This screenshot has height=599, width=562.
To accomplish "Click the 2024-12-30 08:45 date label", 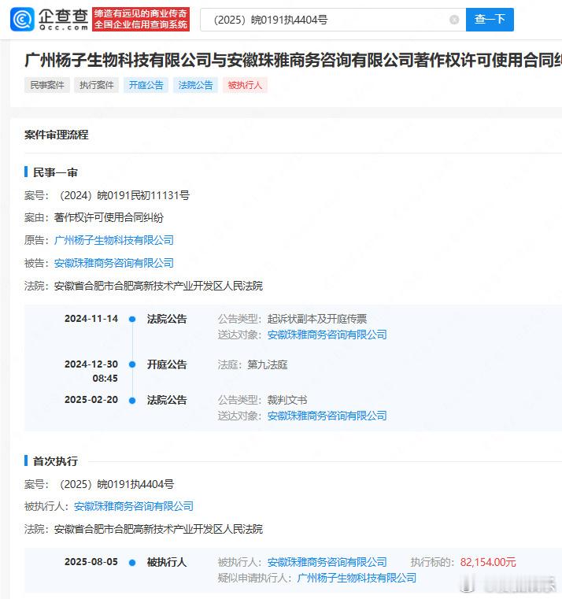I will click(x=91, y=372).
